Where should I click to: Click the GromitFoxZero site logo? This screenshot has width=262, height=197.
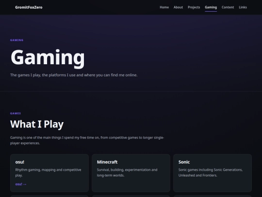(x=29, y=7)
